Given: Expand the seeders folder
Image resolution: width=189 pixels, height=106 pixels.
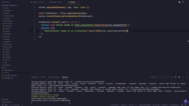Looking at the screenshot, I should pos(7,39).
